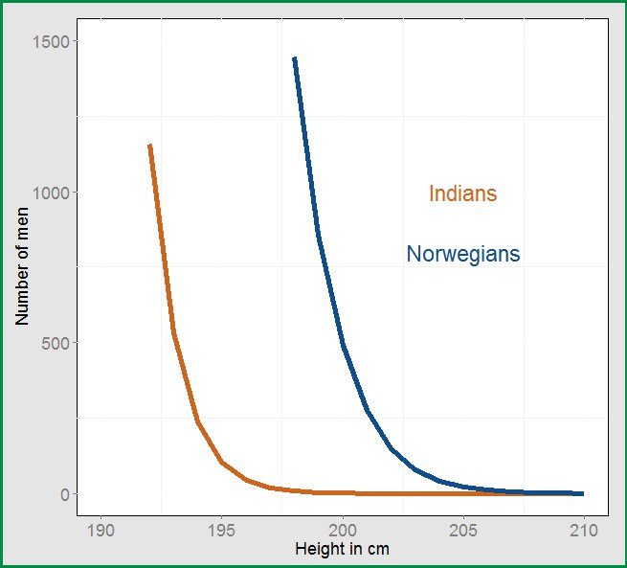This screenshot has width=627, height=568.
Task: Click the 210 x-axis tick label
Action: tap(583, 531)
